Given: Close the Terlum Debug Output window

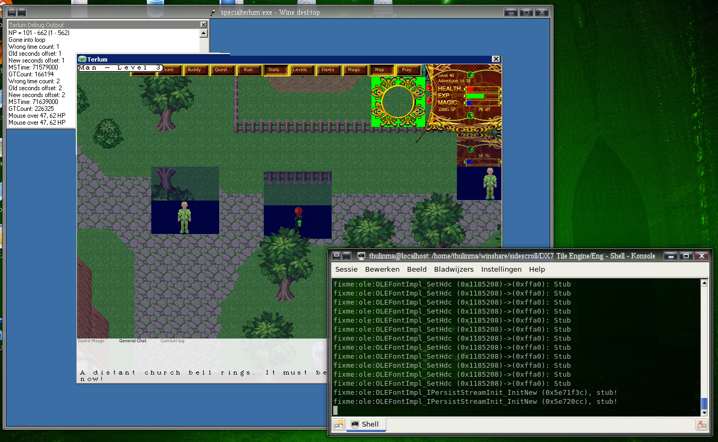Looking at the screenshot, I should 203,25.
